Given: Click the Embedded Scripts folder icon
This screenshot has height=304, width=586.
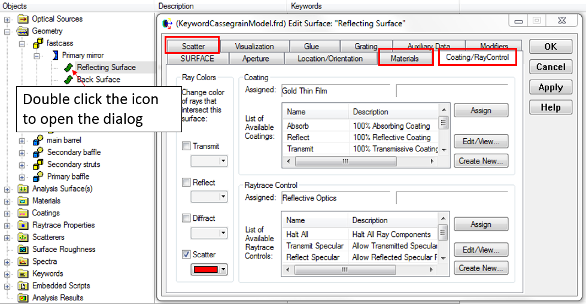Looking at the screenshot, I should (x=23, y=286).
